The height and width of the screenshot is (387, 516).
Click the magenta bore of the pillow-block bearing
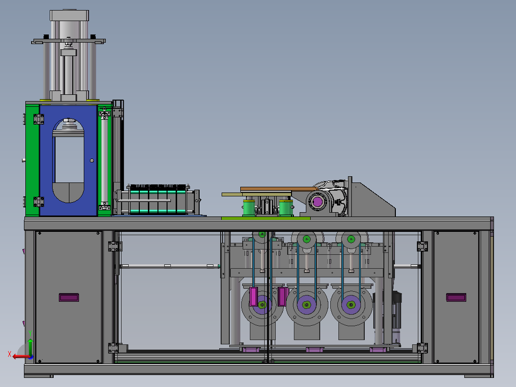click(x=317, y=202)
